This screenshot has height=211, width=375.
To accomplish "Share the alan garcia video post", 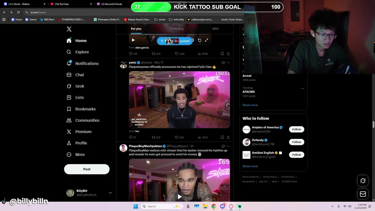I will click(228, 54).
